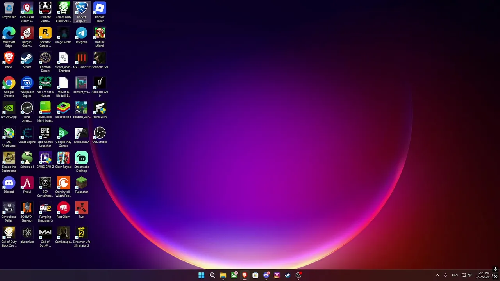Select the plutonium desktop shortcut
This screenshot has width=500, height=281.
(27, 235)
